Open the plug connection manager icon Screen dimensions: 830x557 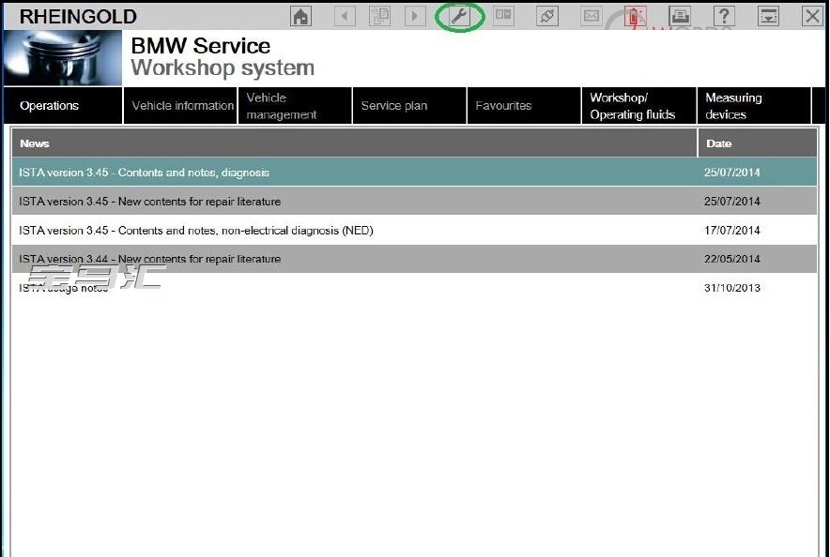pyautogui.click(x=547, y=16)
